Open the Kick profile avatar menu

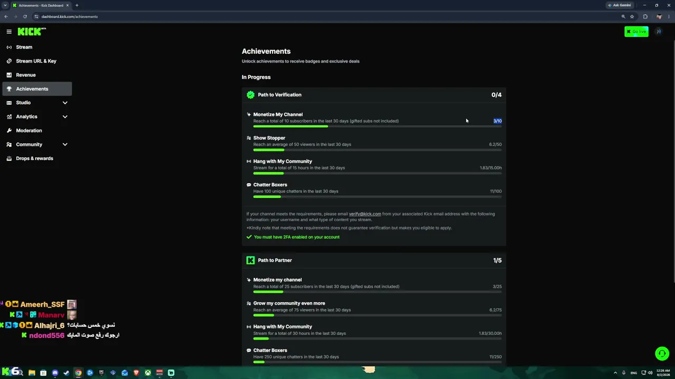tap(658, 32)
